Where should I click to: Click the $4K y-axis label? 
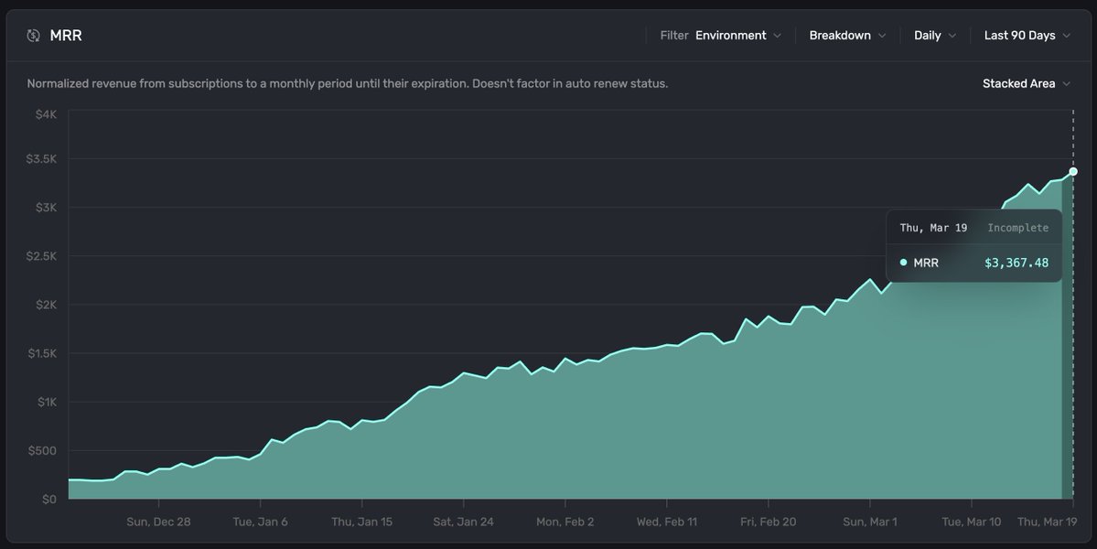tap(46, 114)
